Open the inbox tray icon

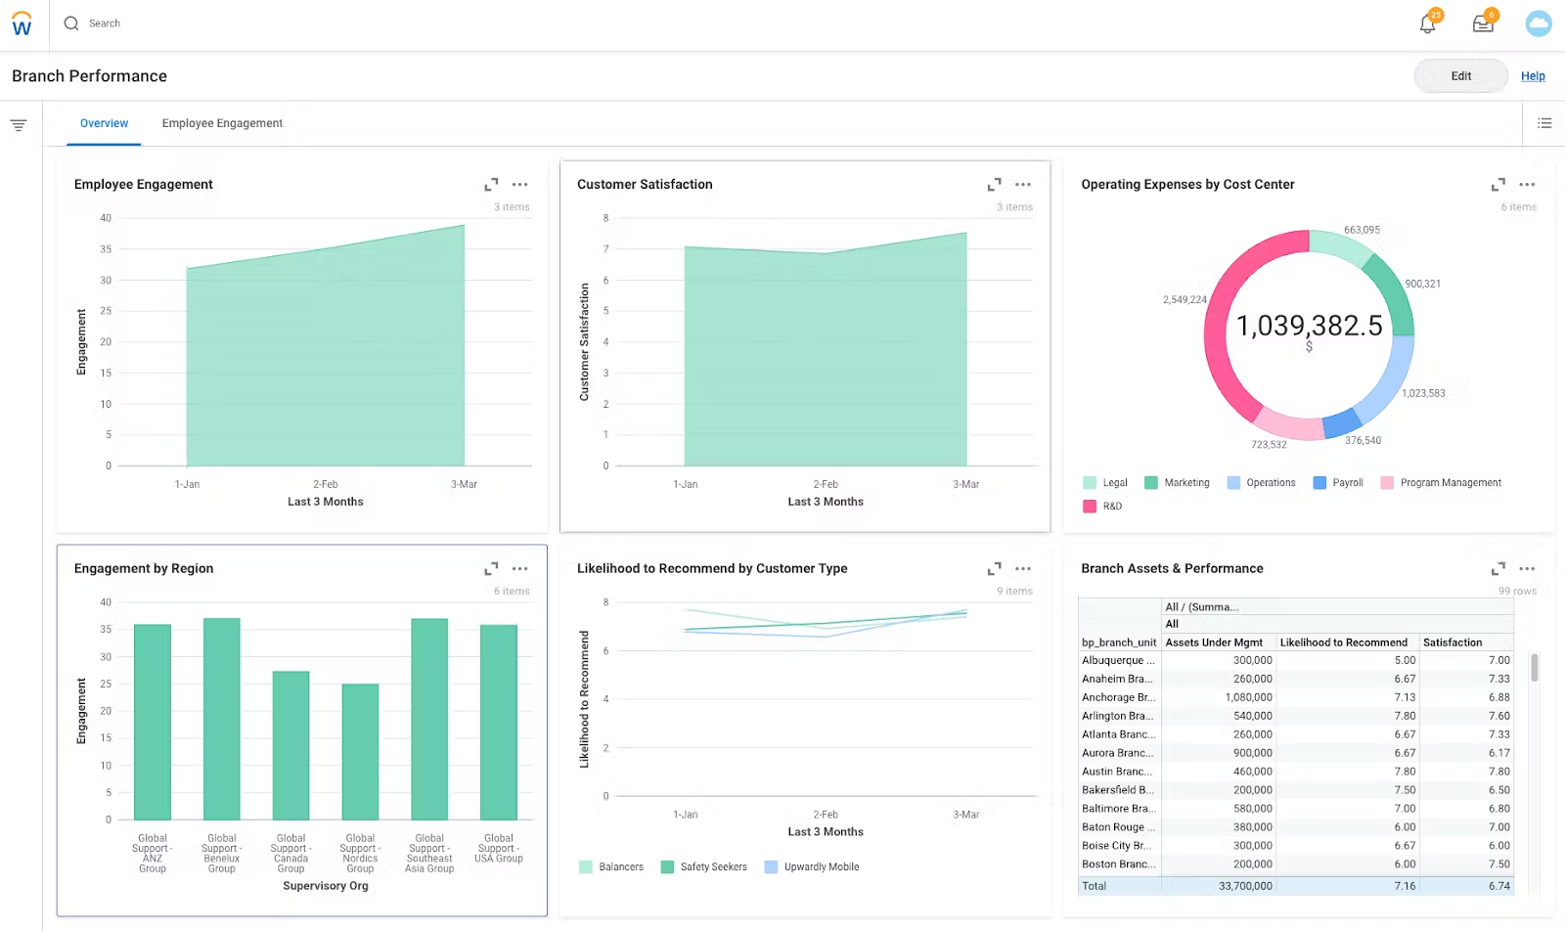click(1483, 23)
